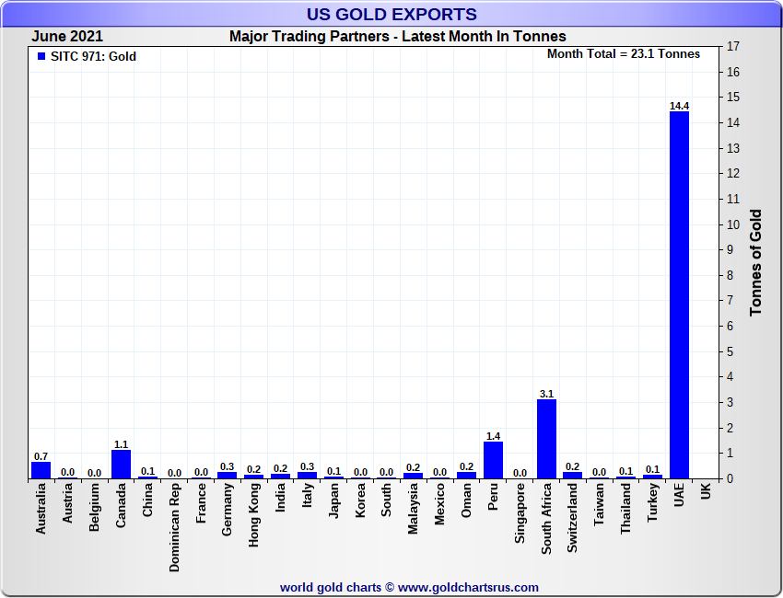Click the Tonnes of Gold axis title
This screenshot has height=598, width=783.
tap(756, 263)
